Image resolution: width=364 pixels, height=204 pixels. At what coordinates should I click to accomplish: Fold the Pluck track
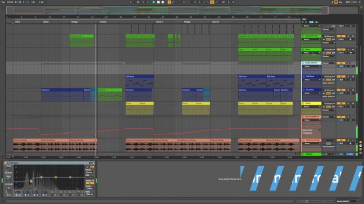(303, 103)
